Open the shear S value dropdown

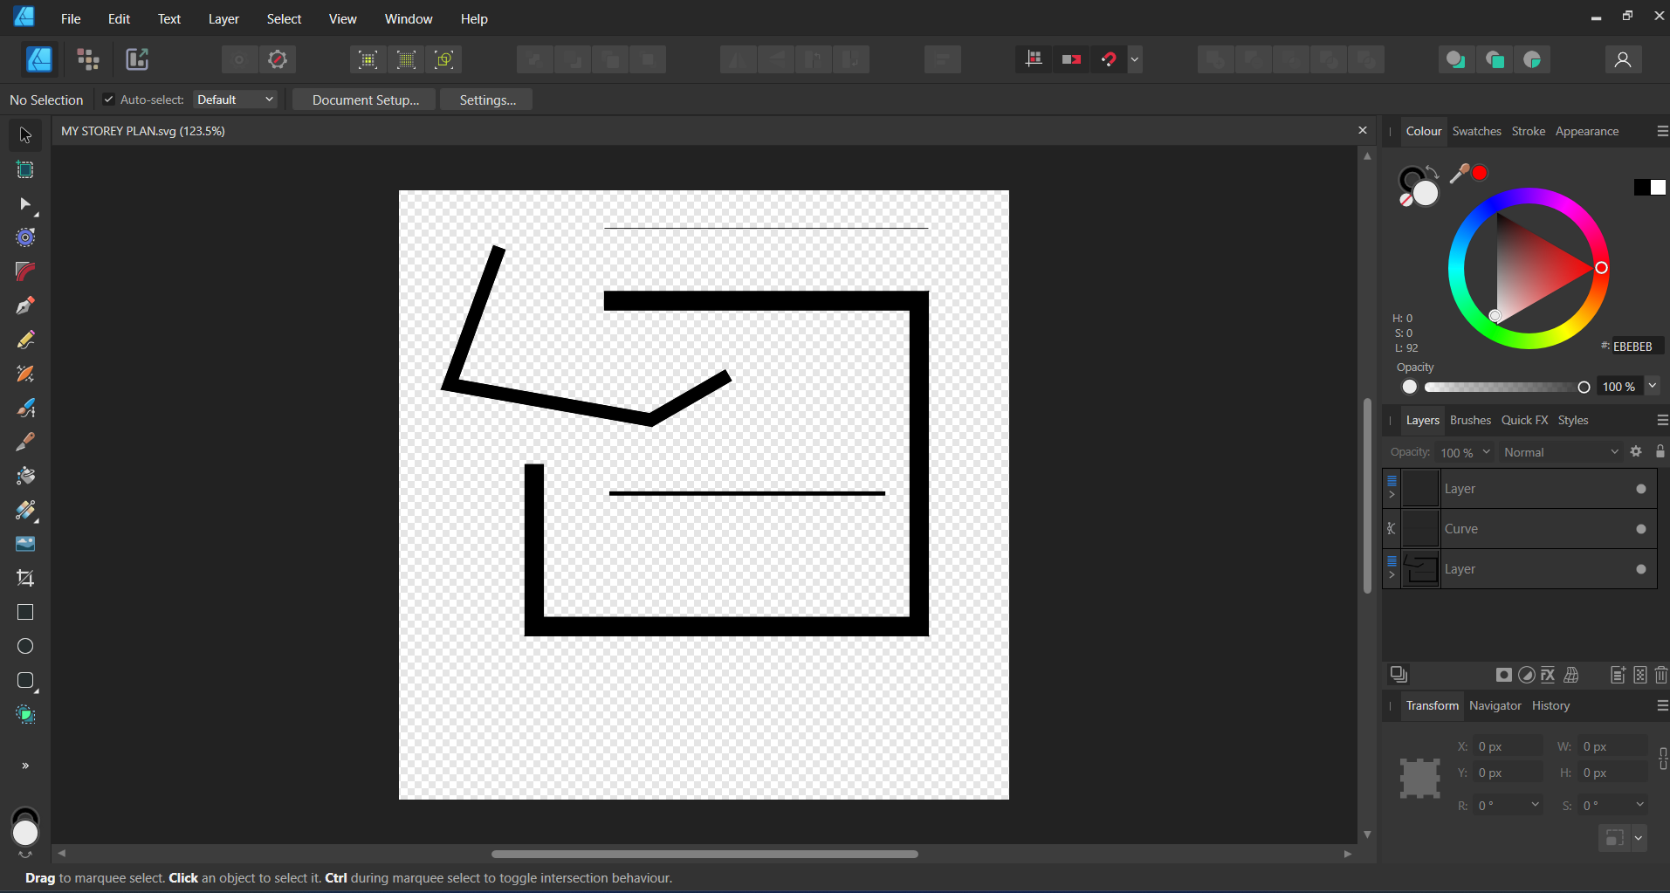pos(1639,805)
